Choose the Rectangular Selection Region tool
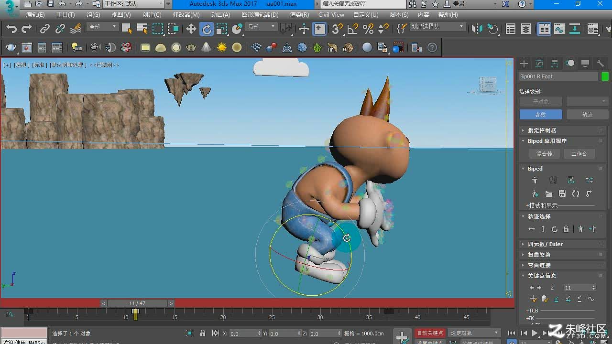This screenshot has width=612, height=344. [158, 29]
